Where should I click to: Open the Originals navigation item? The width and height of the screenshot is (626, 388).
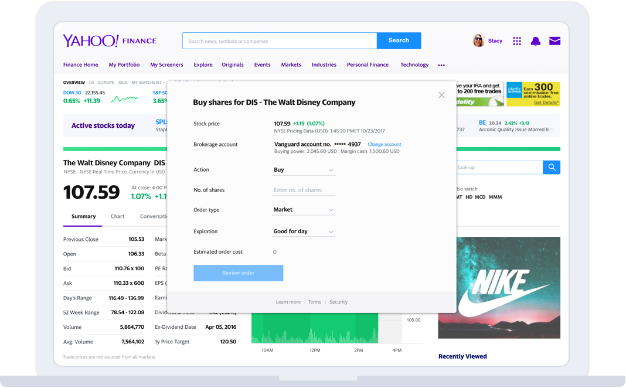[x=233, y=64]
